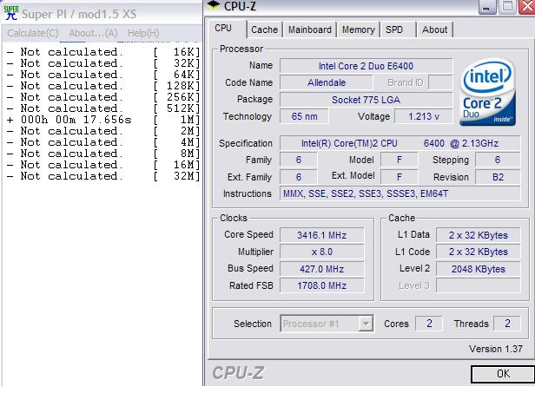The image size is (535, 393).
Task: Click the empty Brand ID field
Action: tap(440, 82)
